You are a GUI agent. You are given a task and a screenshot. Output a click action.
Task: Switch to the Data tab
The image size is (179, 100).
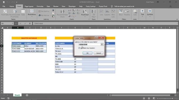[48, 6]
